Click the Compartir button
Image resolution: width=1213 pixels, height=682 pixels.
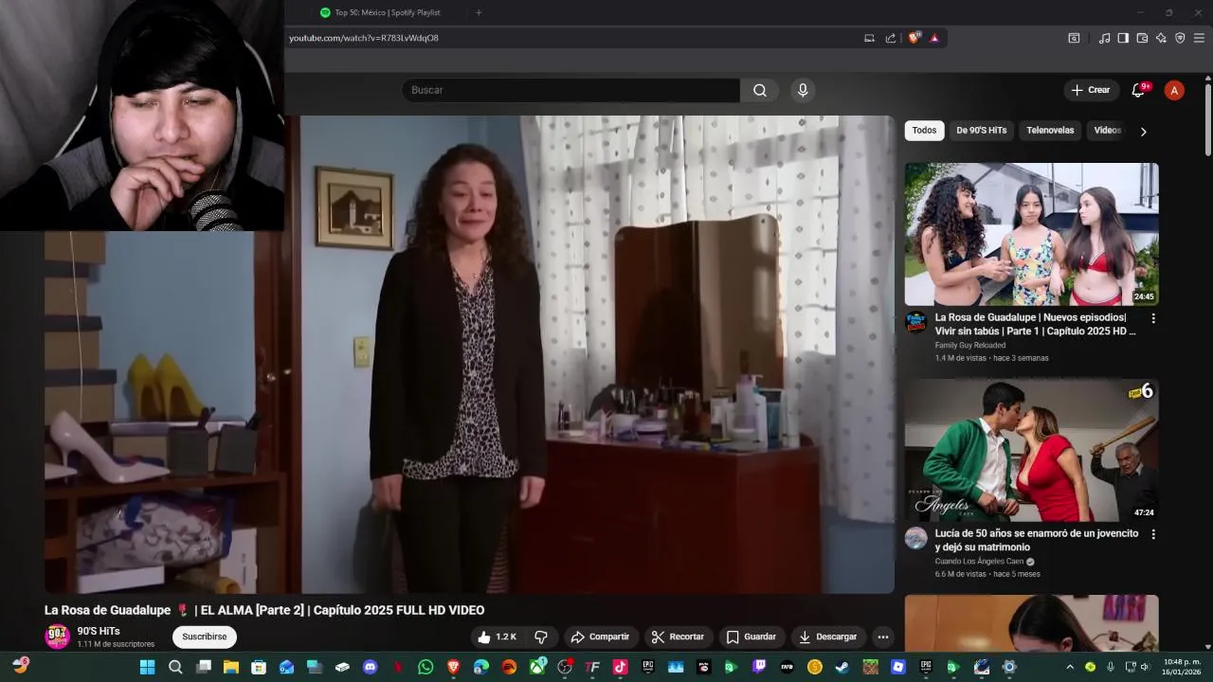click(x=600, y=637)
